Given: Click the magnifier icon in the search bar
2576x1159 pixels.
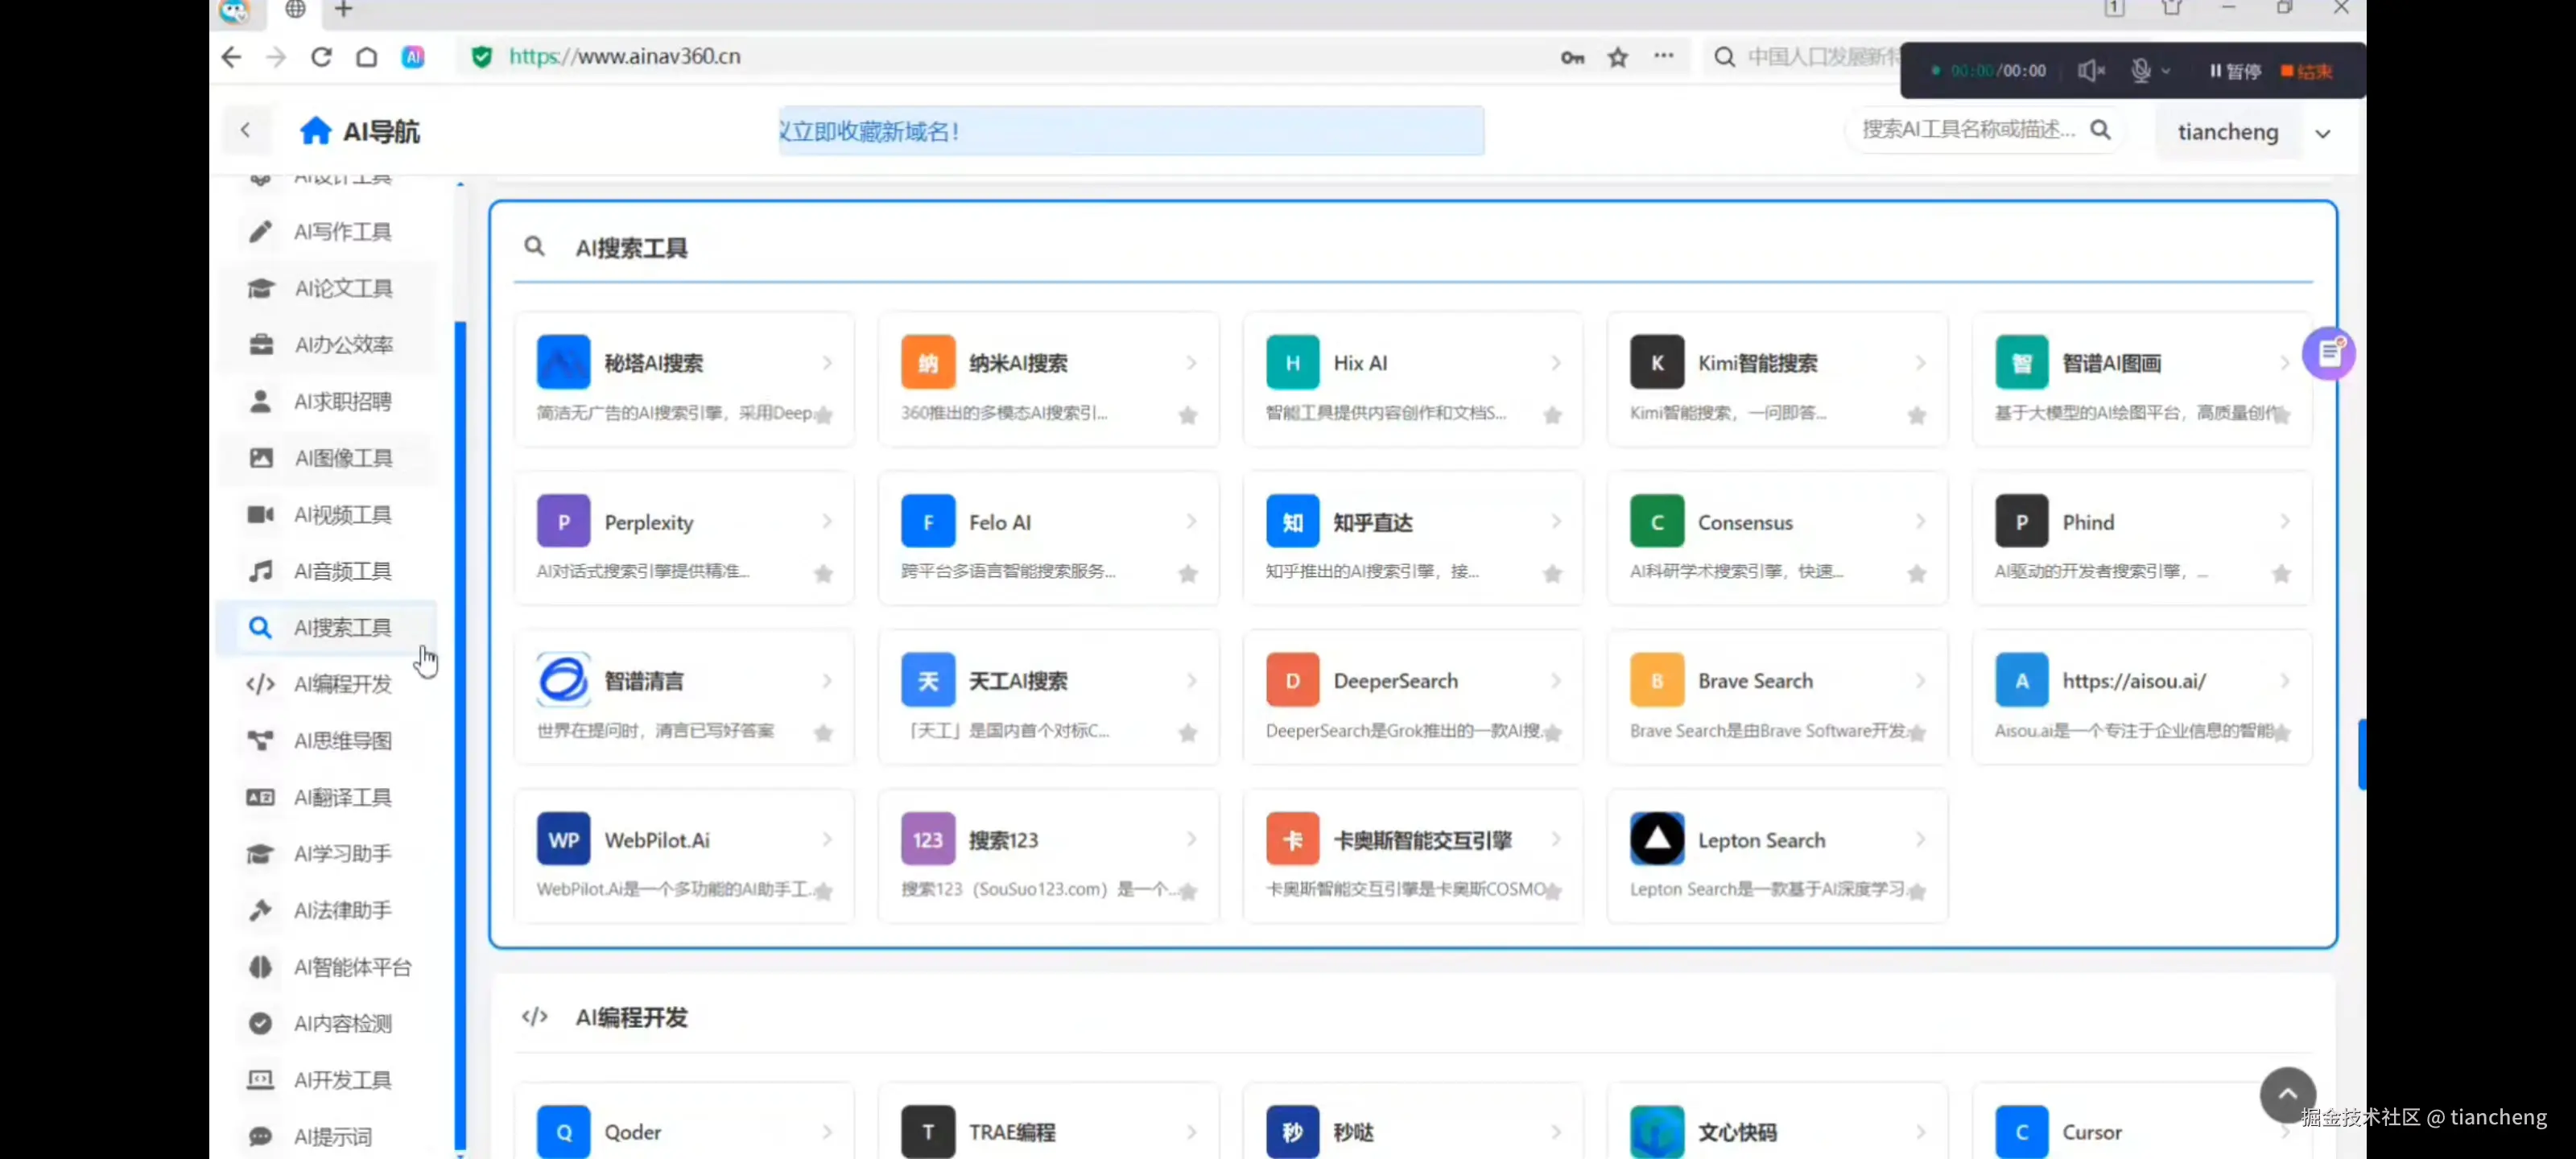Looking at the screenshot, I should click(2103, 130).
